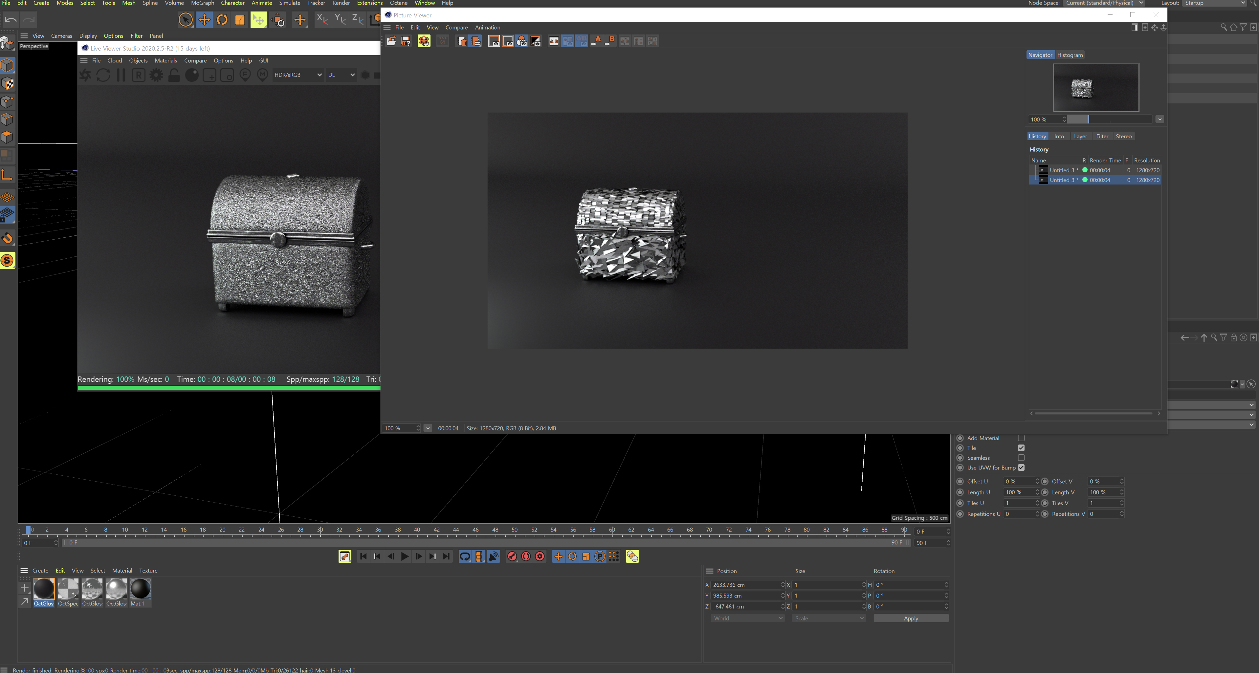Select Mat.1 material thumbnail

point(140,592)
